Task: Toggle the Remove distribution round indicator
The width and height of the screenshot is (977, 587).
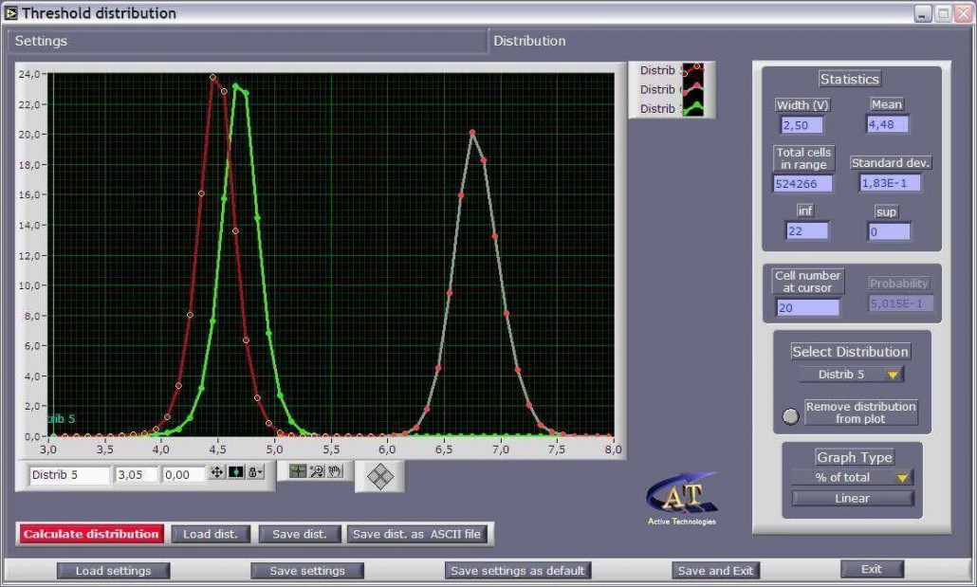Action: pyautogui.click(x=790, y=415)
